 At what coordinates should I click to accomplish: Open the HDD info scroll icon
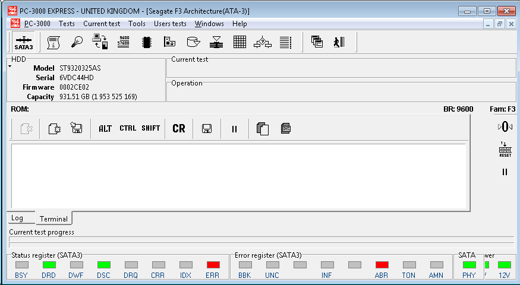click(x=53, y=42)
